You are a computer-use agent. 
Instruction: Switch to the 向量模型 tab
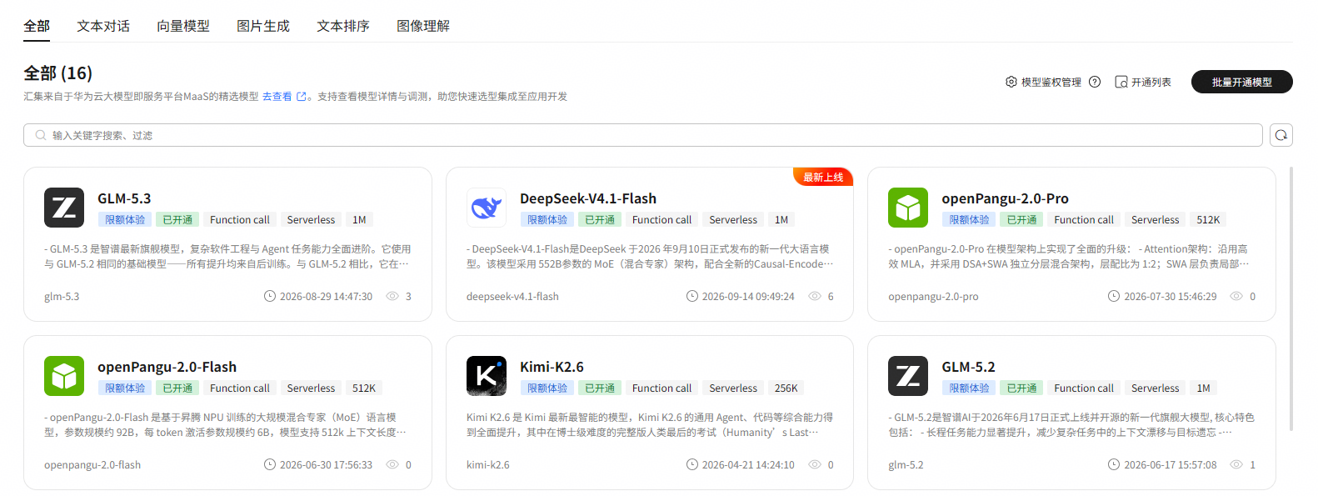(183, 26)
